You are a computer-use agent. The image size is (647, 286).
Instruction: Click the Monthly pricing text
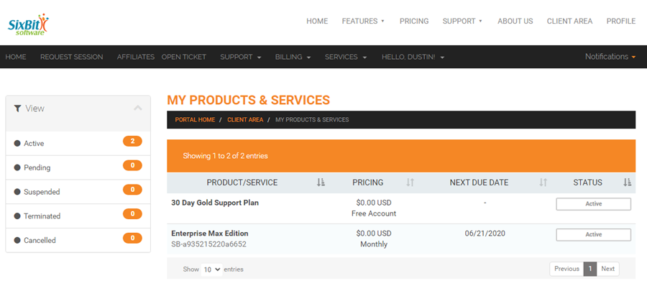[x=374, y=244]
